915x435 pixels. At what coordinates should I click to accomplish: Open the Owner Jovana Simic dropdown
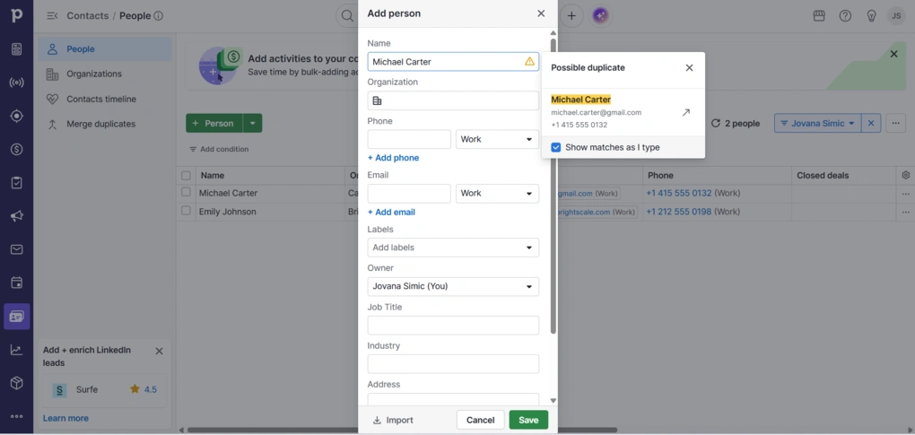pos(453,286)
